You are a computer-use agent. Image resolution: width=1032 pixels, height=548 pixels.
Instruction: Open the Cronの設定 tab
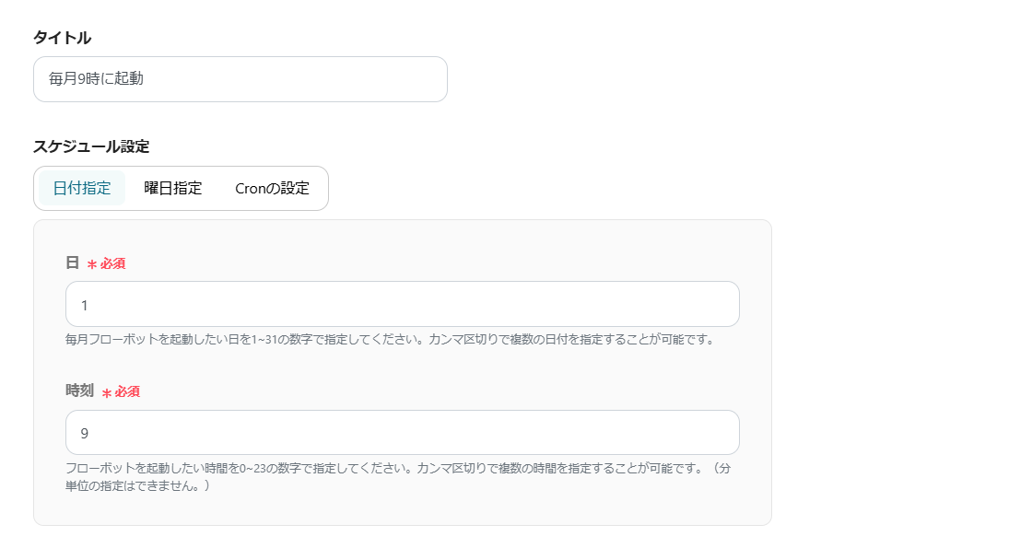click(271, 188)
